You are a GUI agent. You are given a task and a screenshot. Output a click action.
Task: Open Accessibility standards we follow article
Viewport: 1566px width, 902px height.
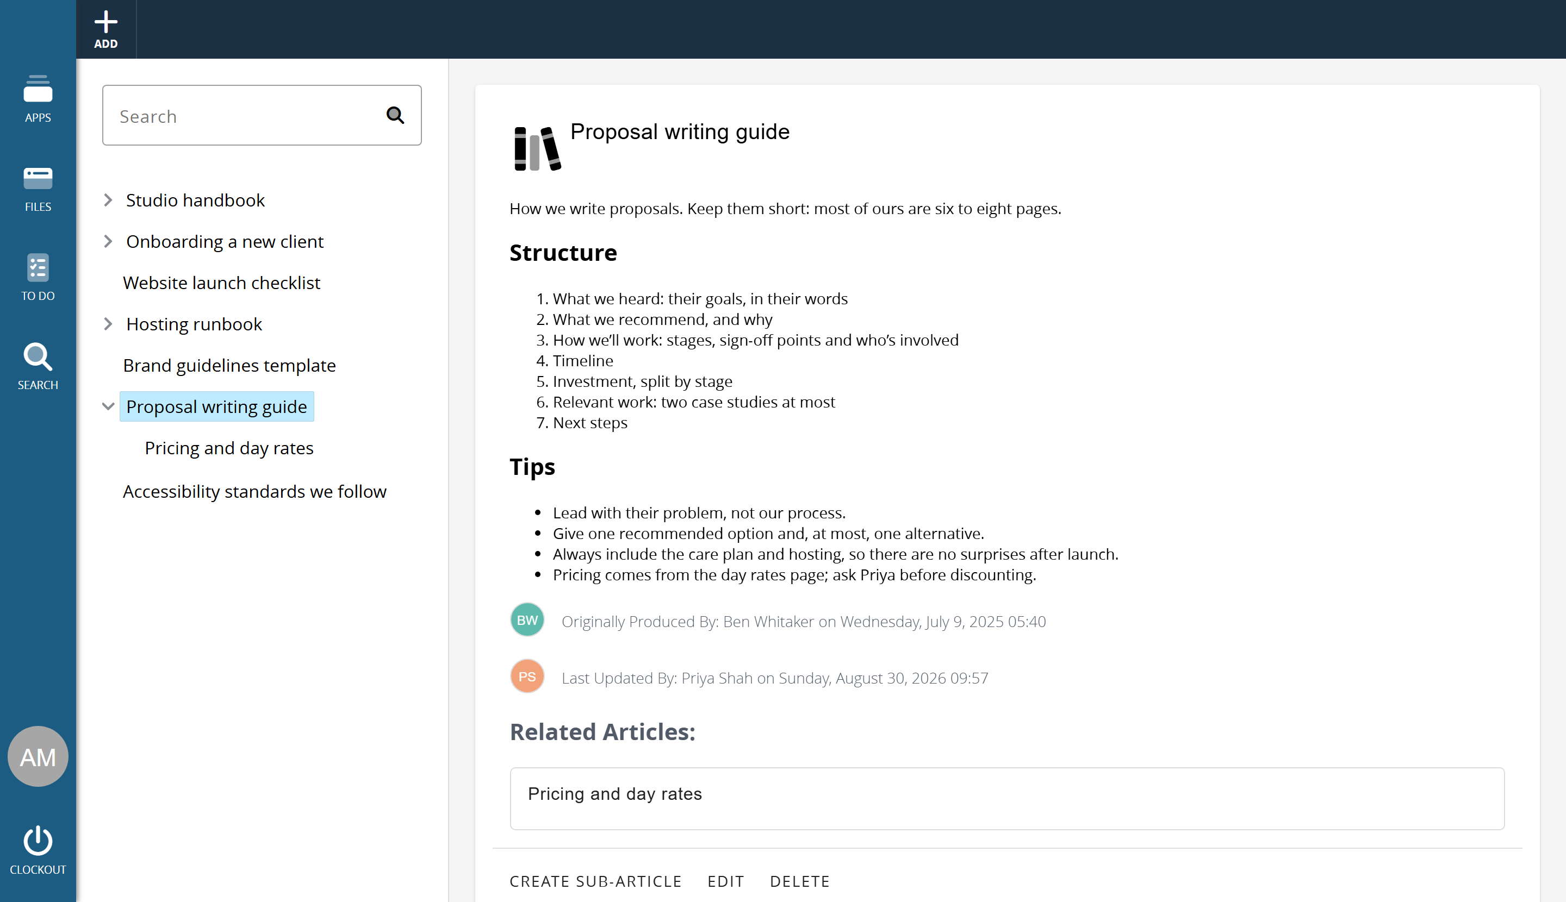click(255, 491)
